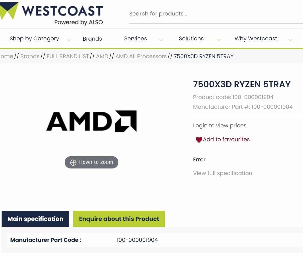
Task: Click the Login to view prices link
Action: pyautogui.click(x=219, y=126)
